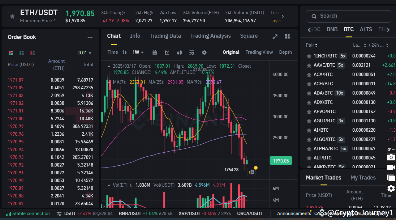Favorite ETH/USDT using the star icon
This screenshot has height=220, width=396.
[12, 16]
